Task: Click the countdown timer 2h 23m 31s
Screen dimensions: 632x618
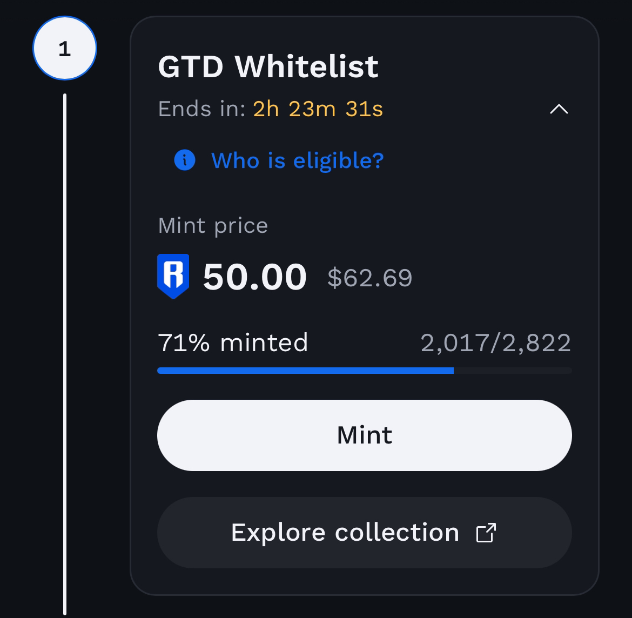Action: pyautogui.click(x=318, y=109)
